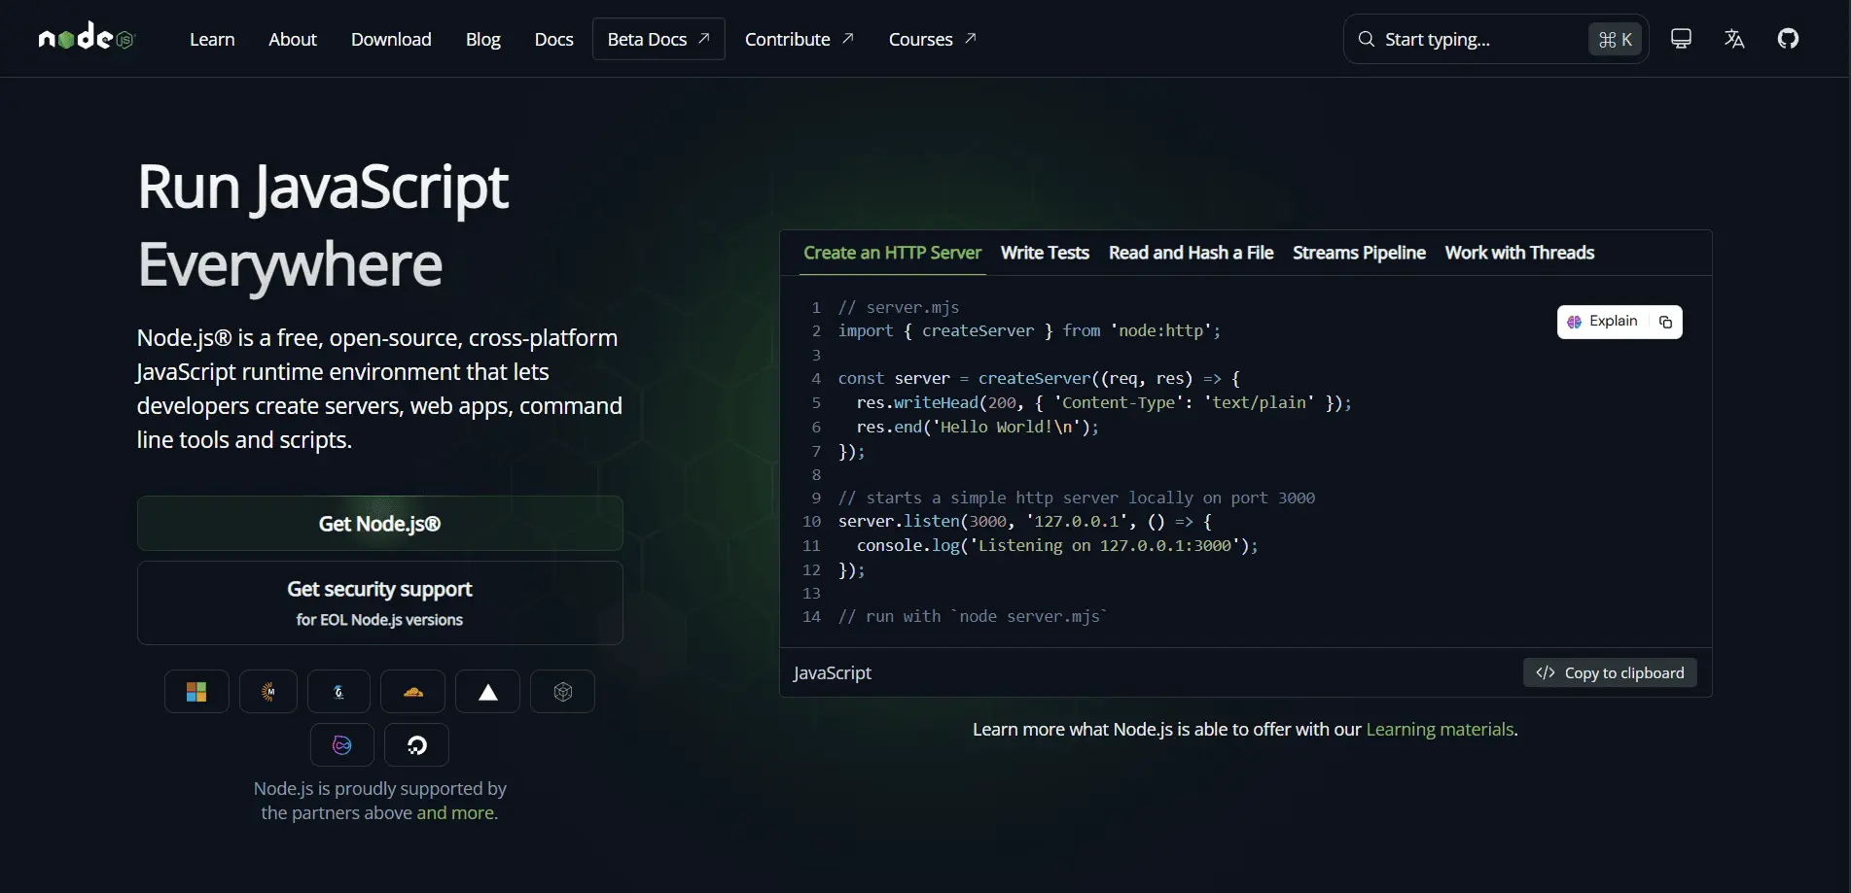Go to the Download page

tap(391, 39)
